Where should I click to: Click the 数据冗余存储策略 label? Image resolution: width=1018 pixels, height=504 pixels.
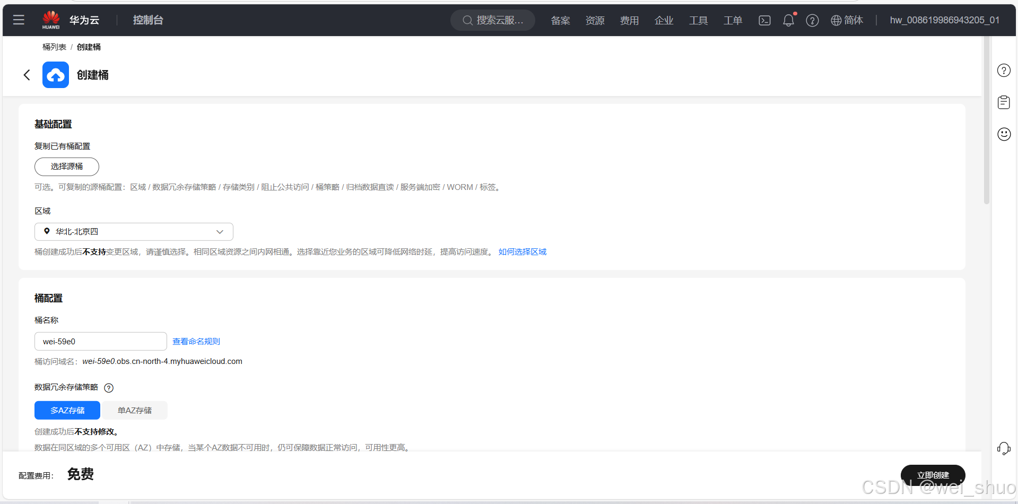coord(66,387)
